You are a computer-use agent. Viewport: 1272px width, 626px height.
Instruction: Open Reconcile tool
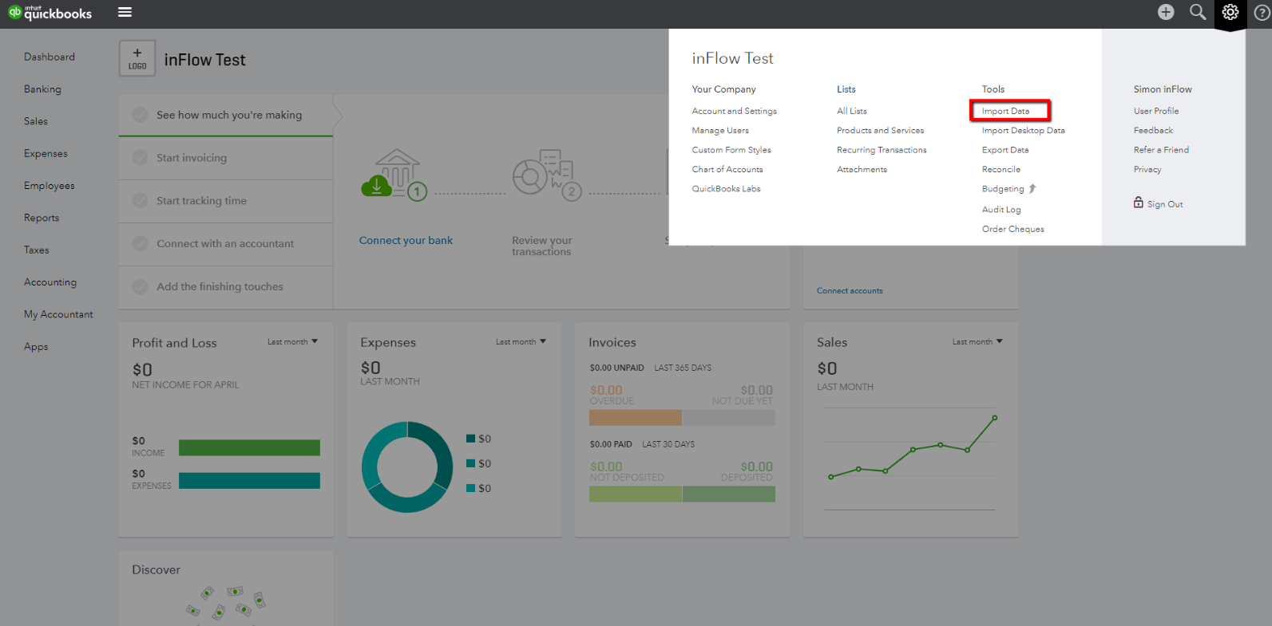point(1001,169)
